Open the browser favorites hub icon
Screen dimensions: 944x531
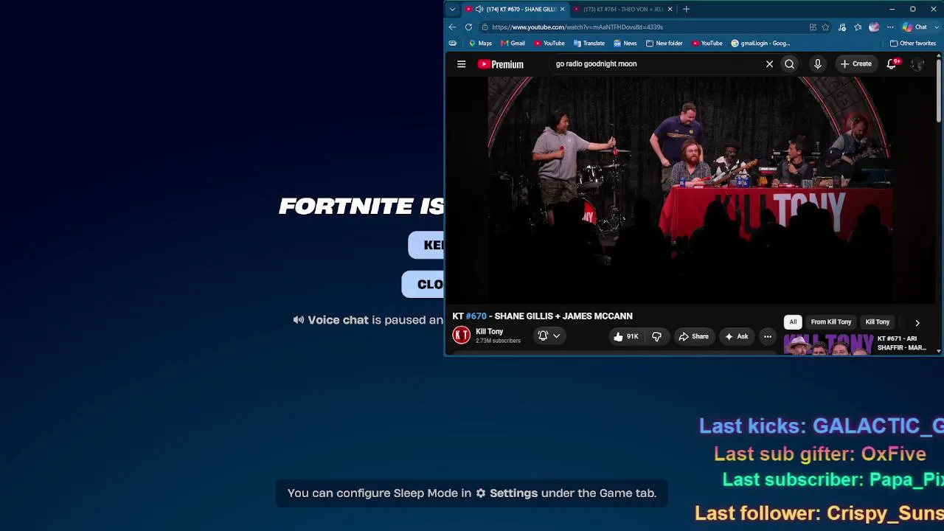point(858,27)
